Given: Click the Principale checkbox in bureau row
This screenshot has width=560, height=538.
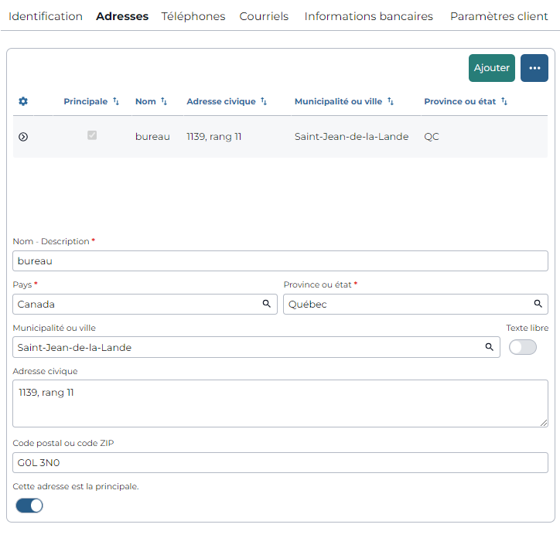Looking at the screenshot, I should click(92, 135).
